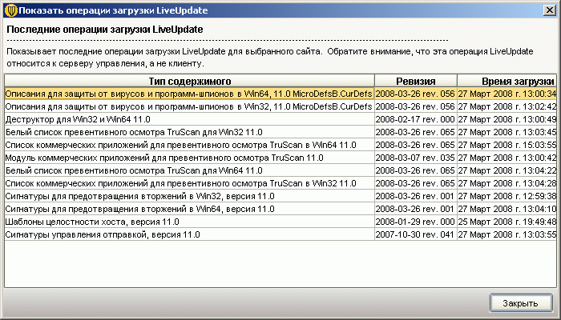
Task: Click download time 27 Март 2008 г. 13:02:42
Action: coord(507,106)
